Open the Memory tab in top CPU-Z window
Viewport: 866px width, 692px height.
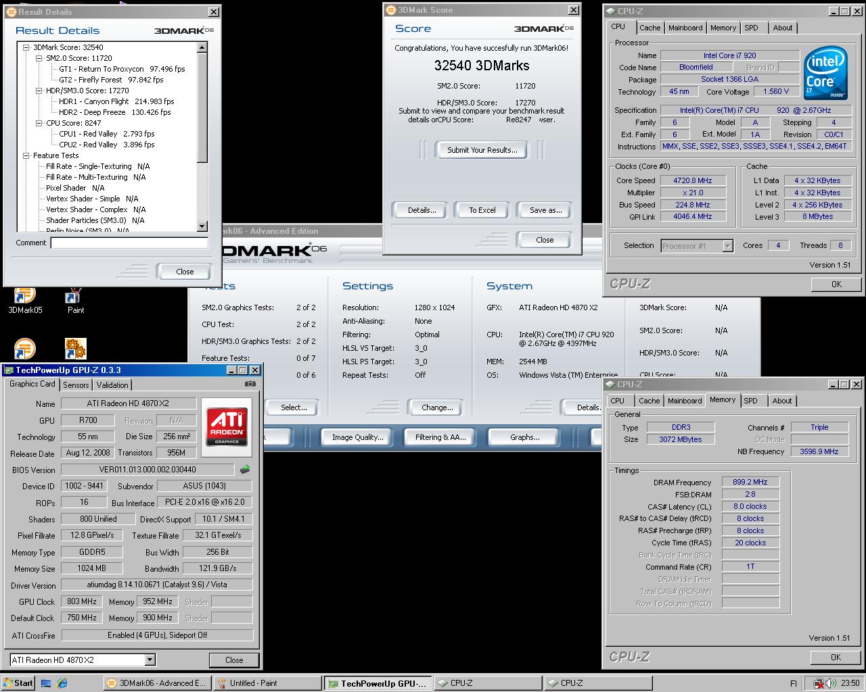(723, 28)
